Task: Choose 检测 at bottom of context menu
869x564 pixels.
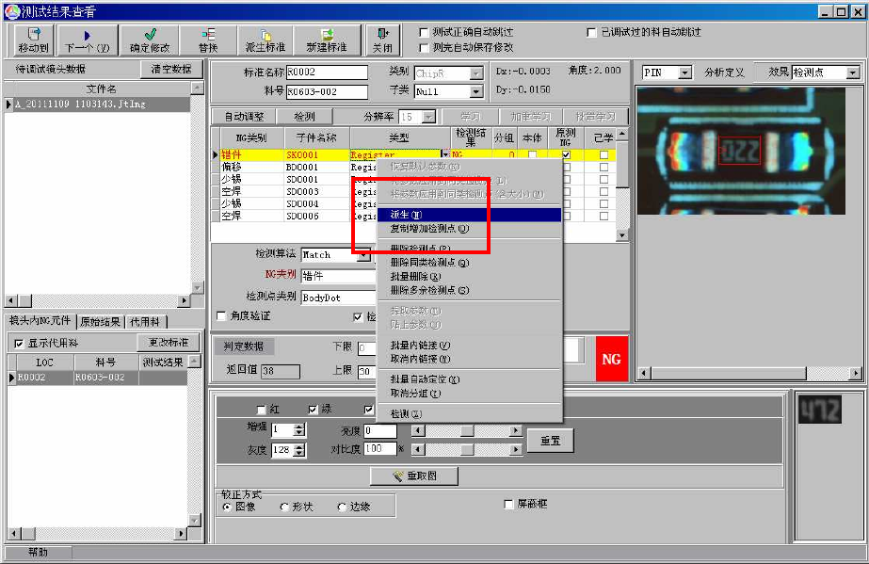Action: pos(469,414)
